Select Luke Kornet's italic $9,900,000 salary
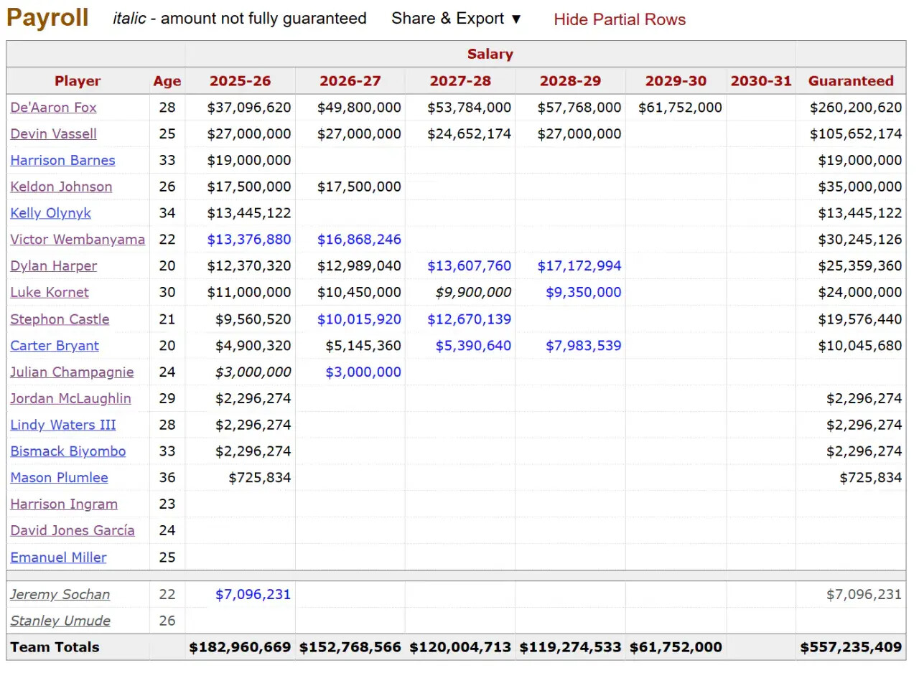 tap(474, 293)
